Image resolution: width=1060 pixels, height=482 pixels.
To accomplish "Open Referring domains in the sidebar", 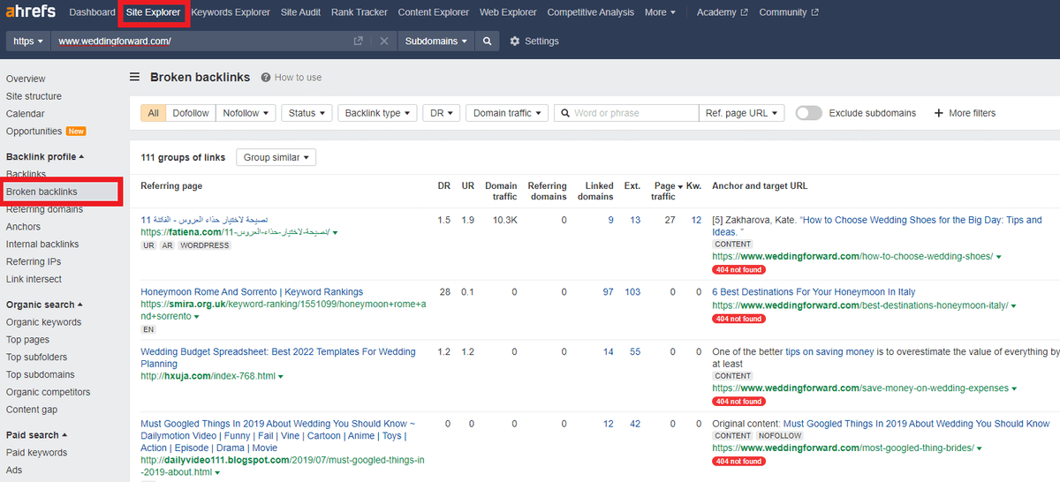I will click(x=44, y=209).
